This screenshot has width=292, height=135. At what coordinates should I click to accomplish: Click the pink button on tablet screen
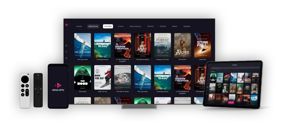click(231, 102)
